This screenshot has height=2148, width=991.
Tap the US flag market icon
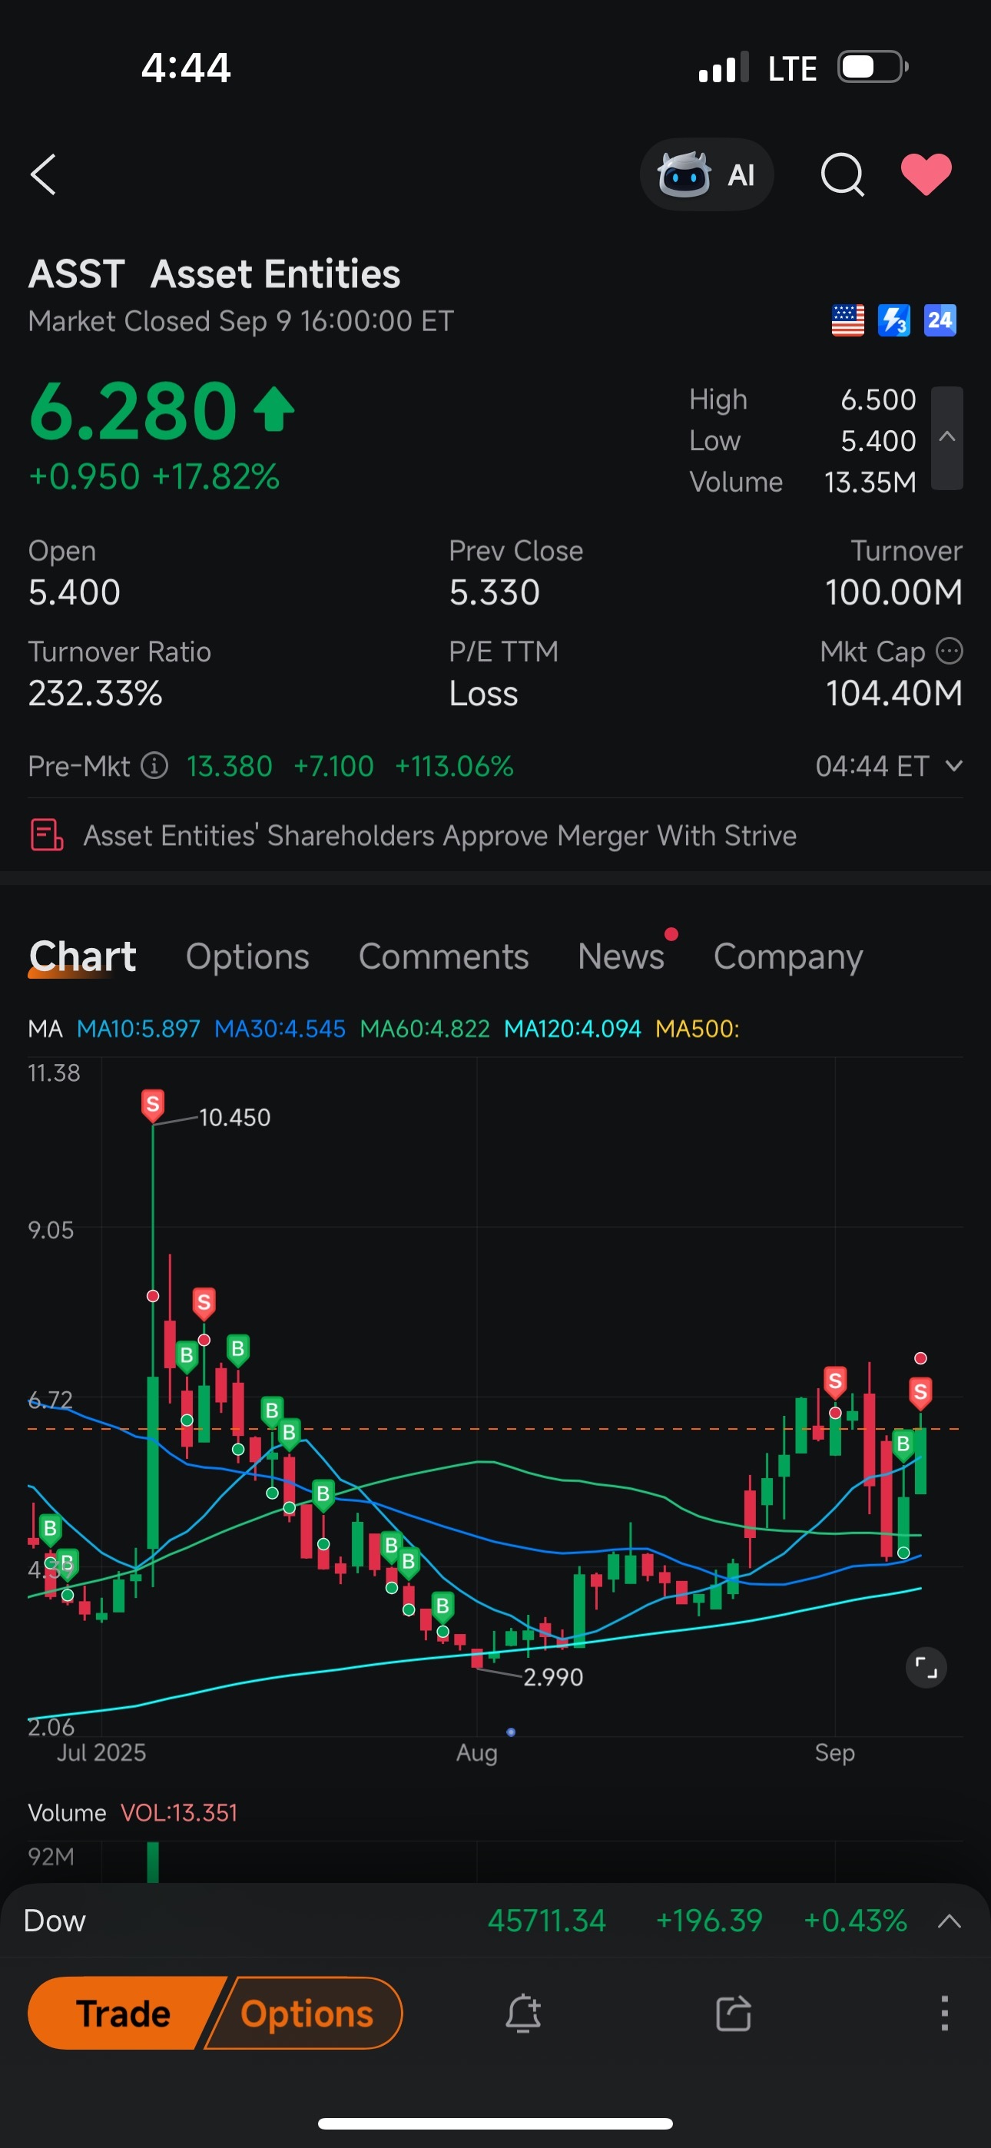click(847, 320)
